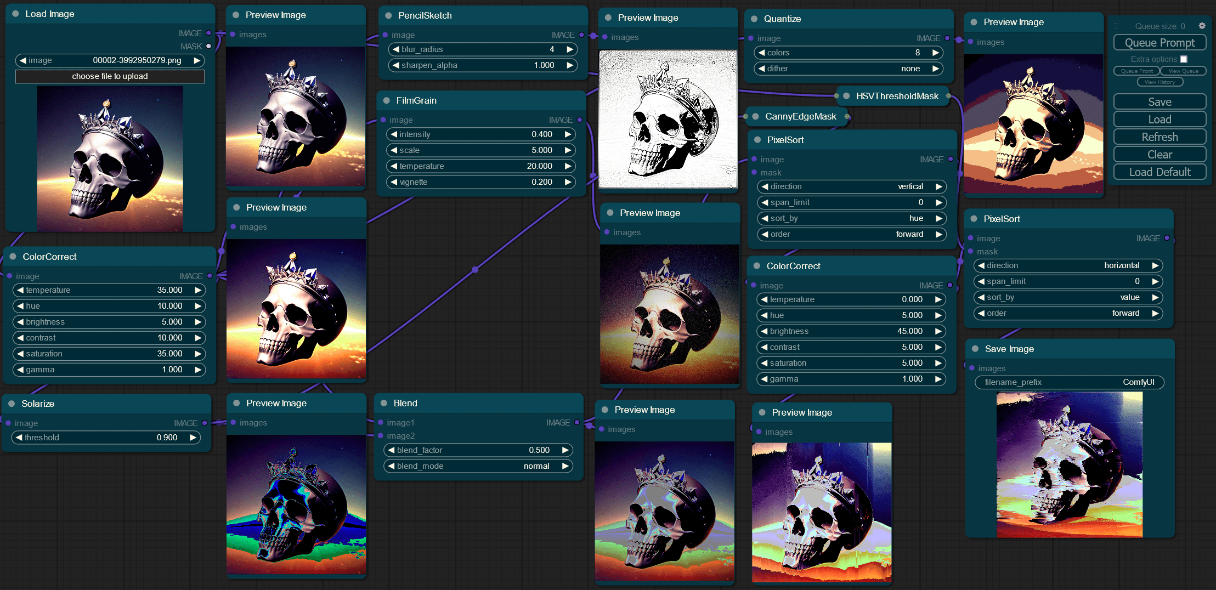
Task: Adjust the FilmGrain intensity slider
Action: pos(480,134)
